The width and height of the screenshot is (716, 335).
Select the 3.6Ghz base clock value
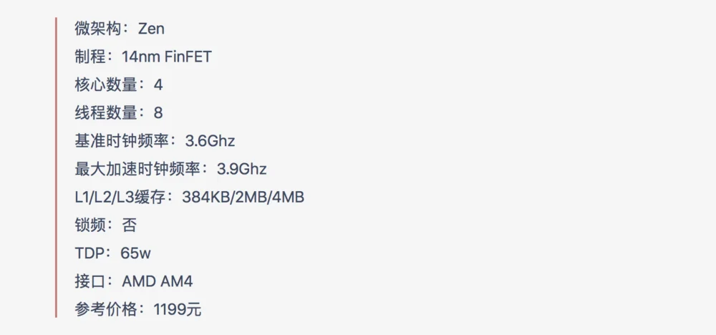(210, 141)
